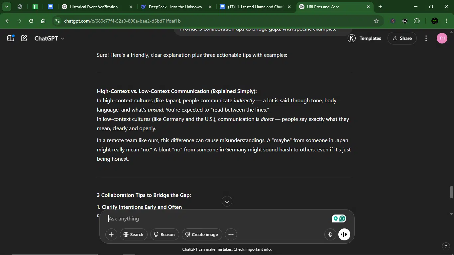Open the TH profile avatar menu

point(442,38)
